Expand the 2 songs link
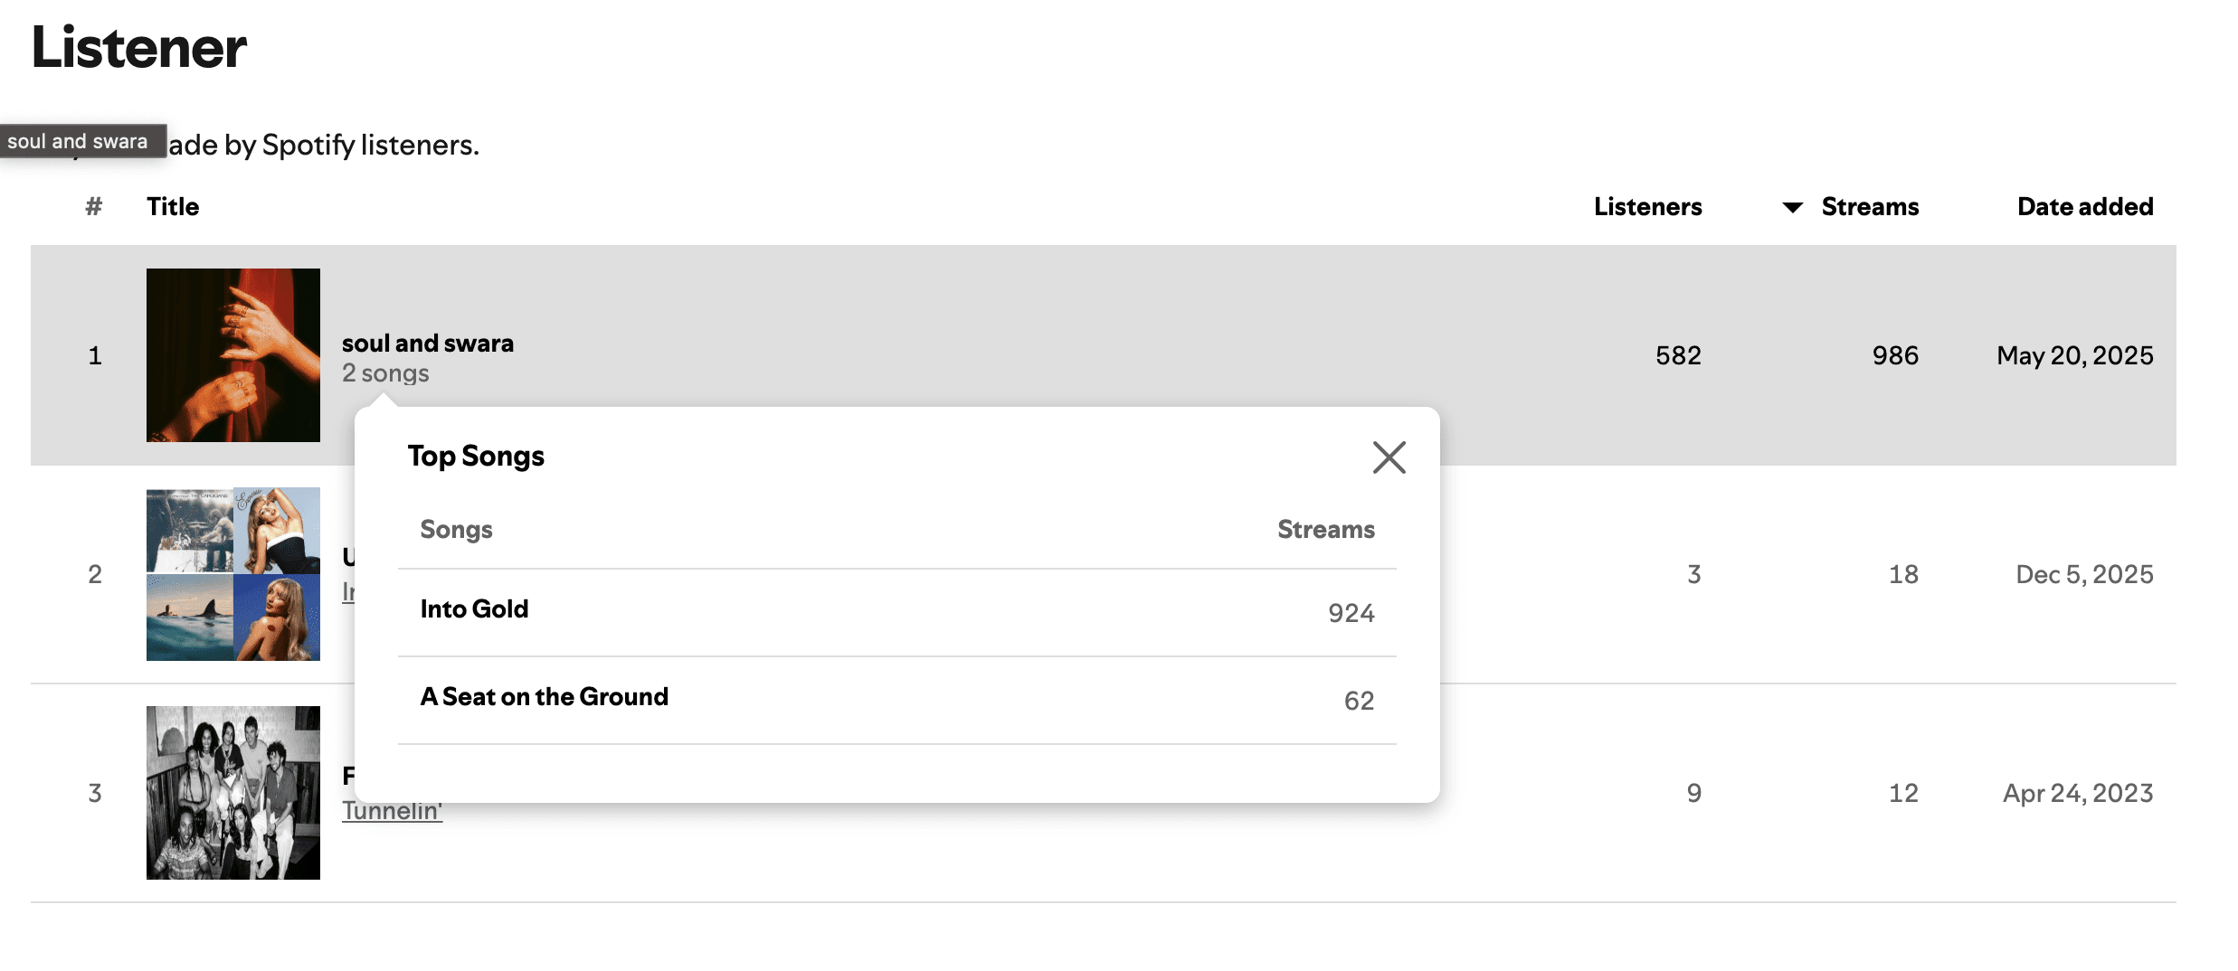The height and width of the screenshot is (971, 2238). coord(385,373)
